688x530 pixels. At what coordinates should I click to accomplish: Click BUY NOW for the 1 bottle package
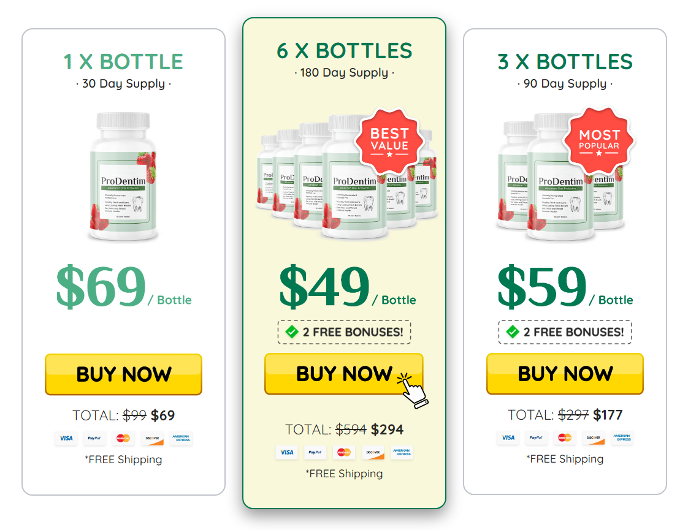tap(123, 374)
